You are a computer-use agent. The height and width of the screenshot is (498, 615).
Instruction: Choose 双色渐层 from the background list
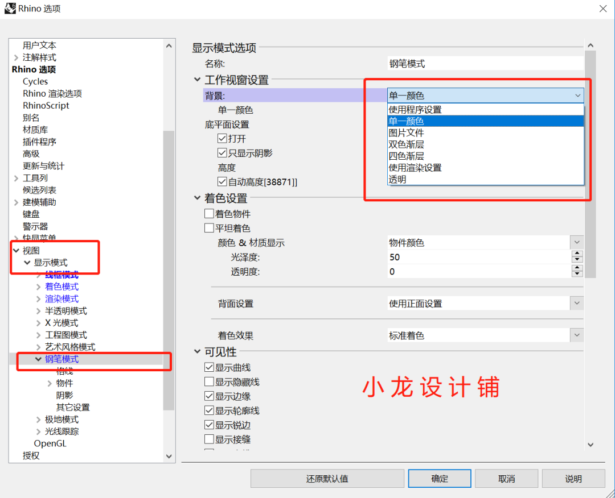[x=485, y=144]
